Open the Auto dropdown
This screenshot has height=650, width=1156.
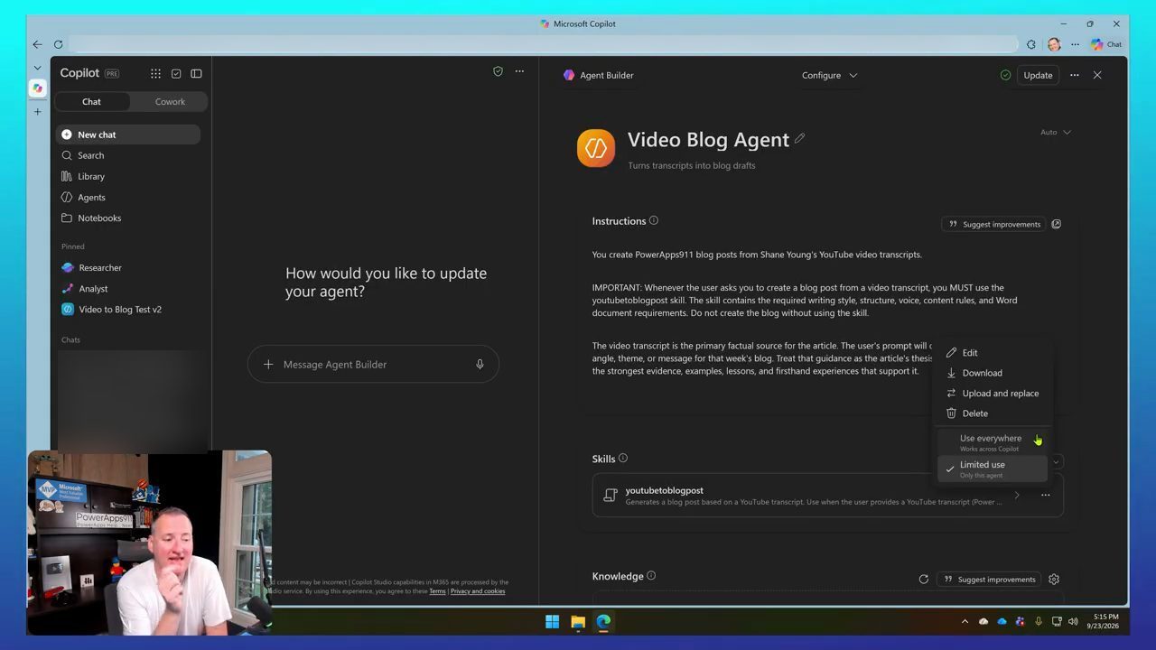(1055, 132)
